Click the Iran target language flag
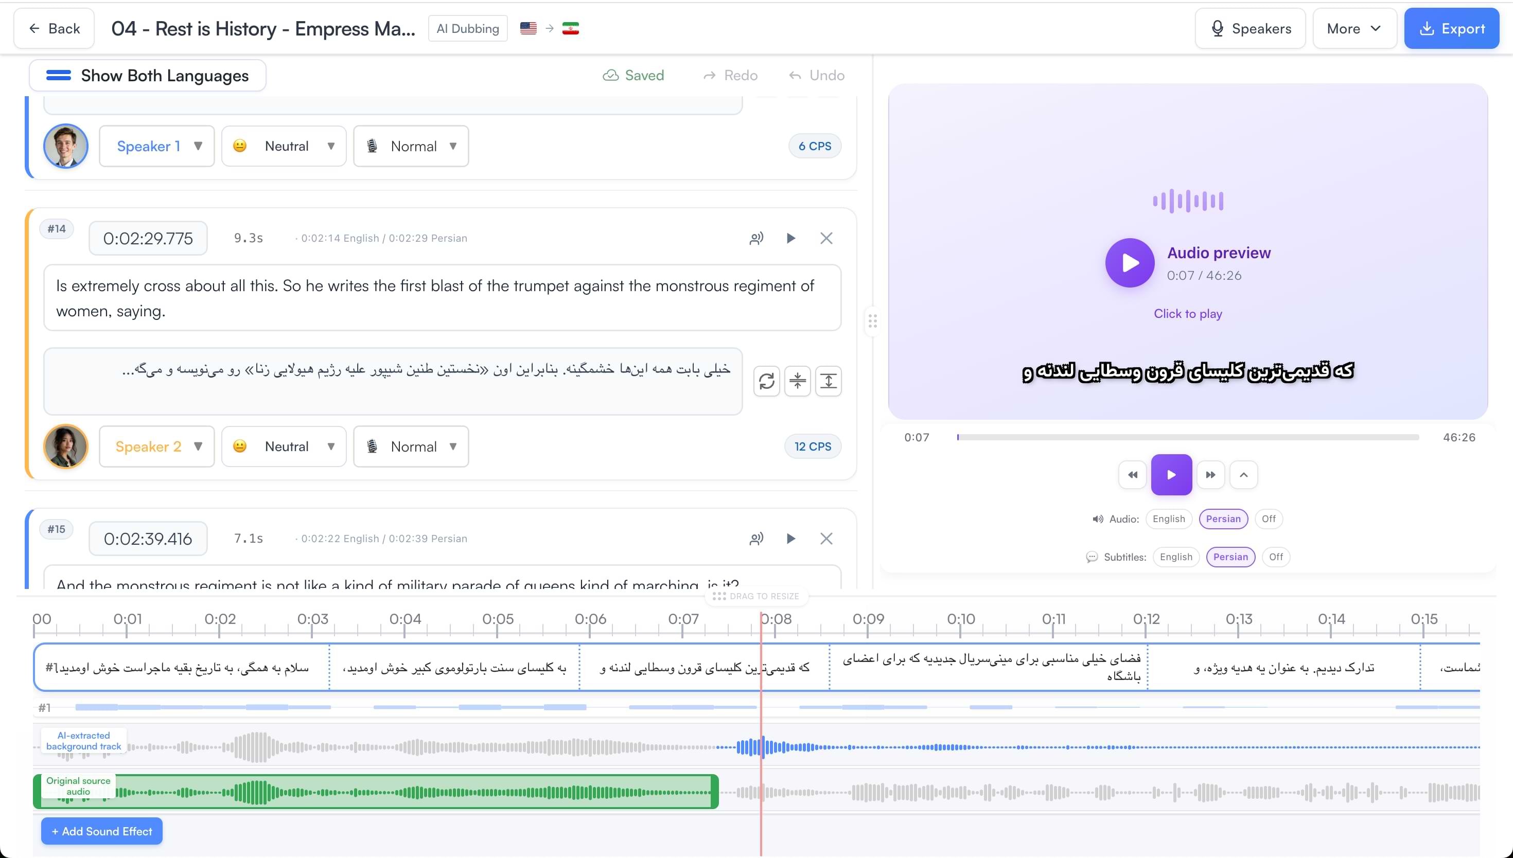 [570, 28]
